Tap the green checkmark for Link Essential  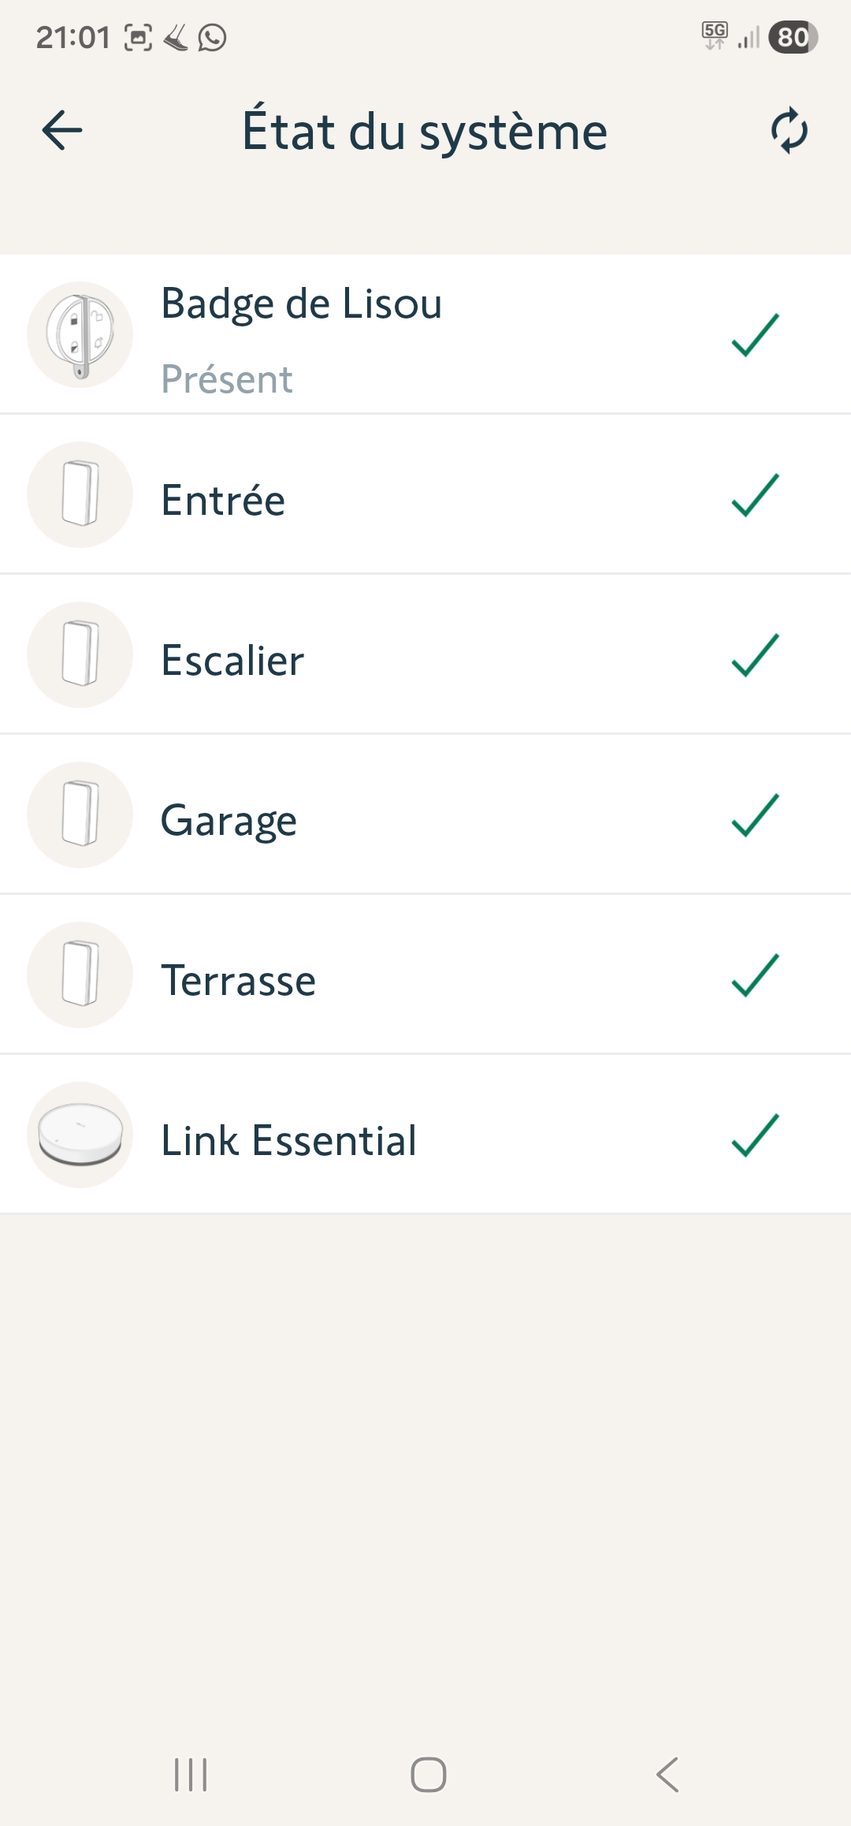(755, 1135)
